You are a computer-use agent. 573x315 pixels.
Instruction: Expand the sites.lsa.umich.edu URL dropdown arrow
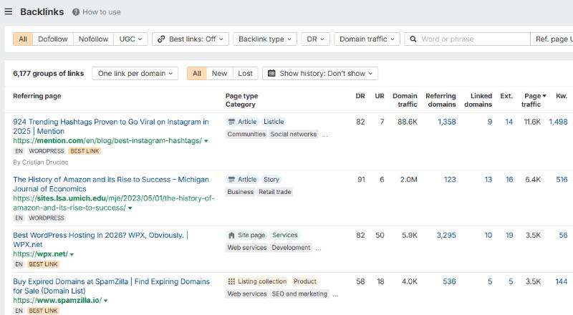[x=130, y=208]
